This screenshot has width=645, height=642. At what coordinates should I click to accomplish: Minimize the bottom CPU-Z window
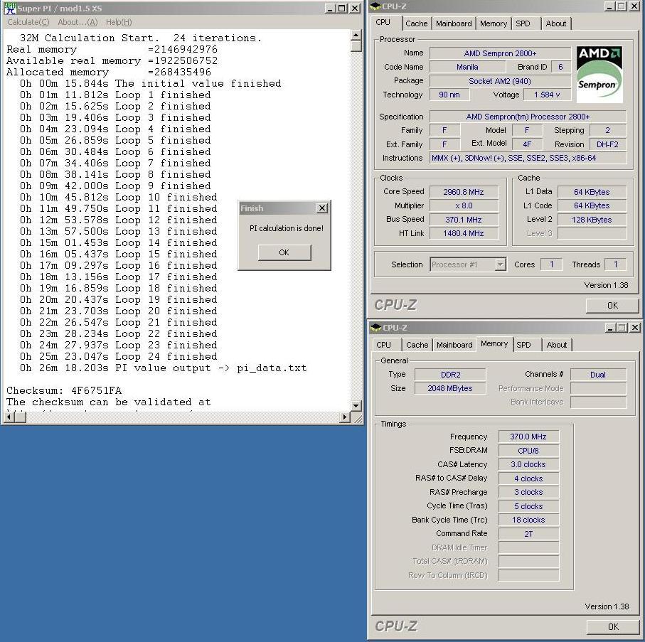tap(610, 327)
